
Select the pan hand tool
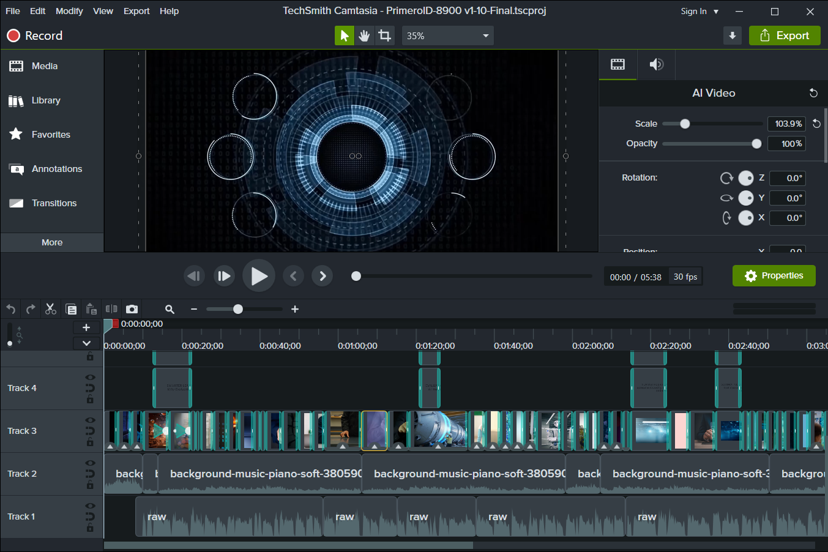point(364,35)
